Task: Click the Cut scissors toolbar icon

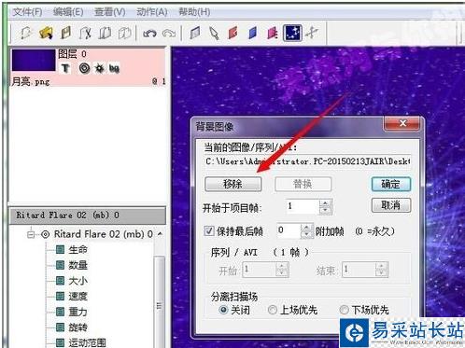Action: pyautogui.click(x=85, y=33)
